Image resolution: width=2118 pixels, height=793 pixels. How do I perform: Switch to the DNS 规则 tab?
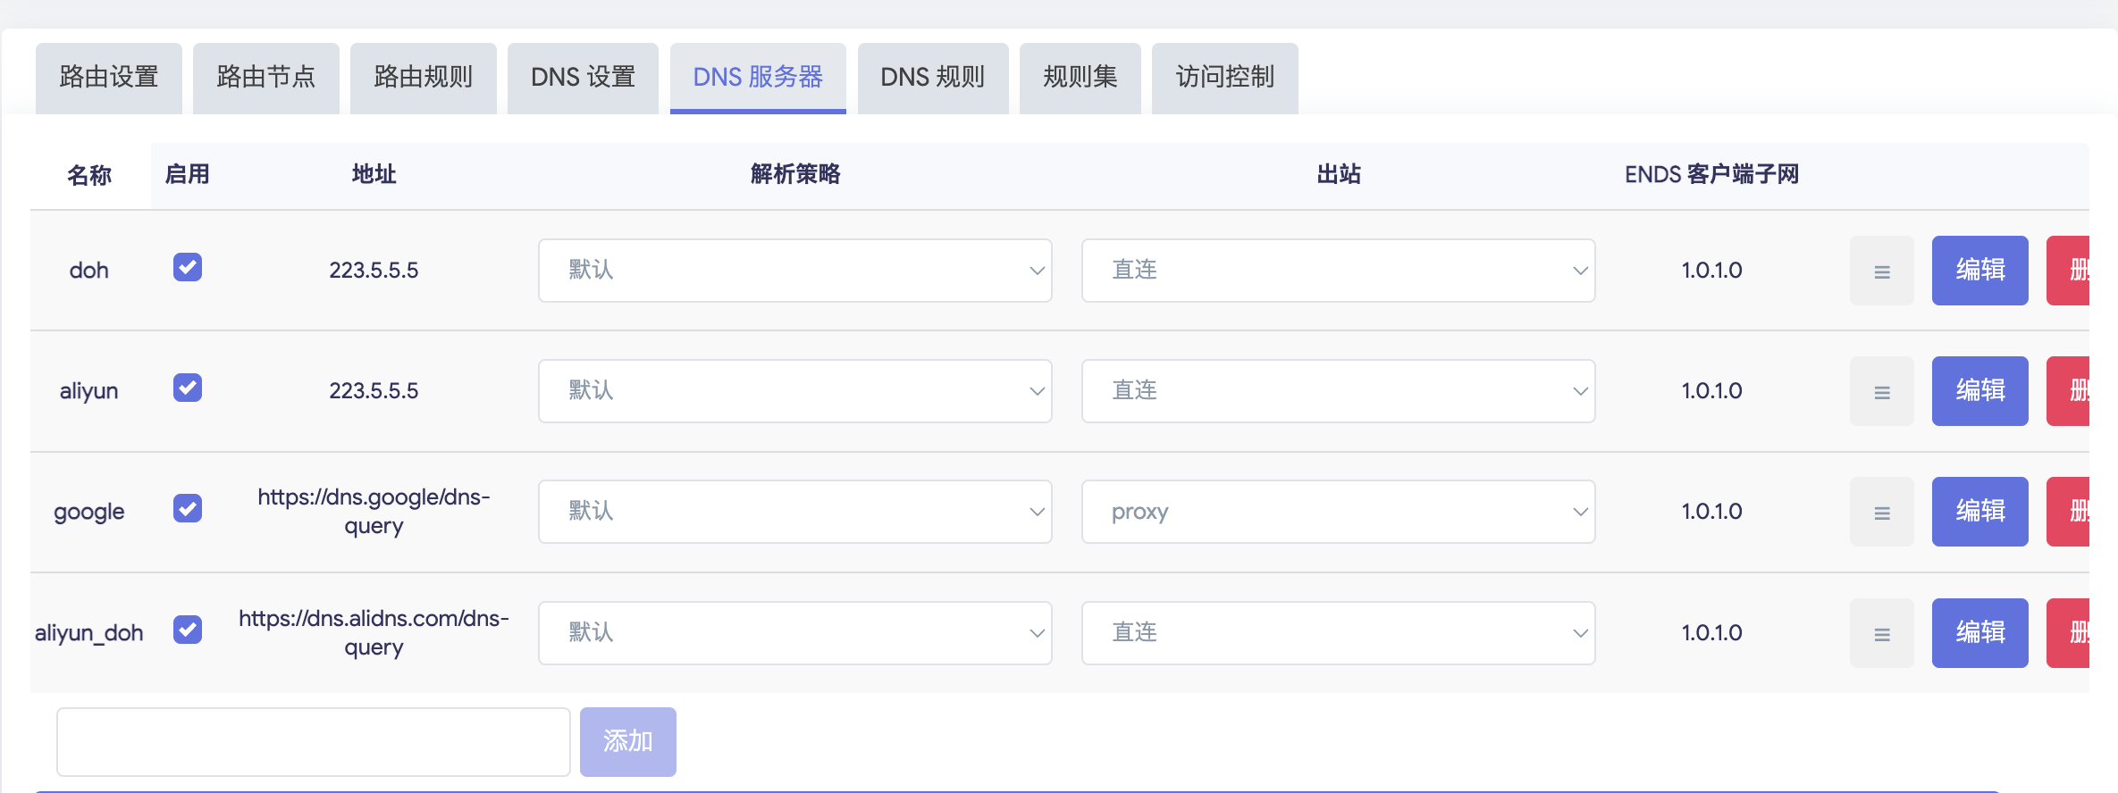pos(932,78)
